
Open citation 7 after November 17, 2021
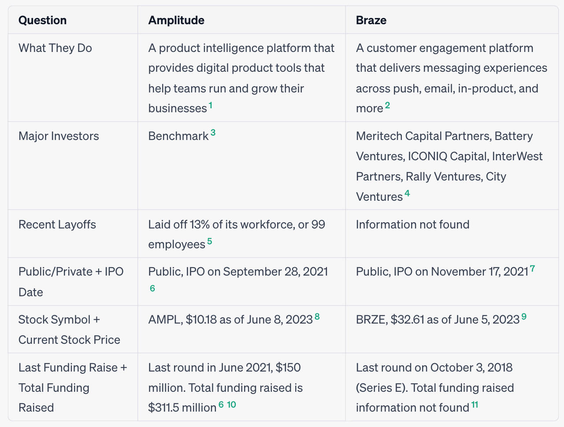[532, 268]
